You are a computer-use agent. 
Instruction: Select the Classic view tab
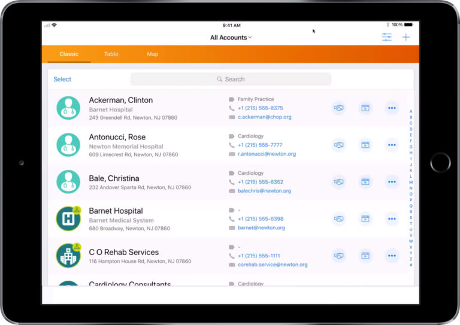69,54
